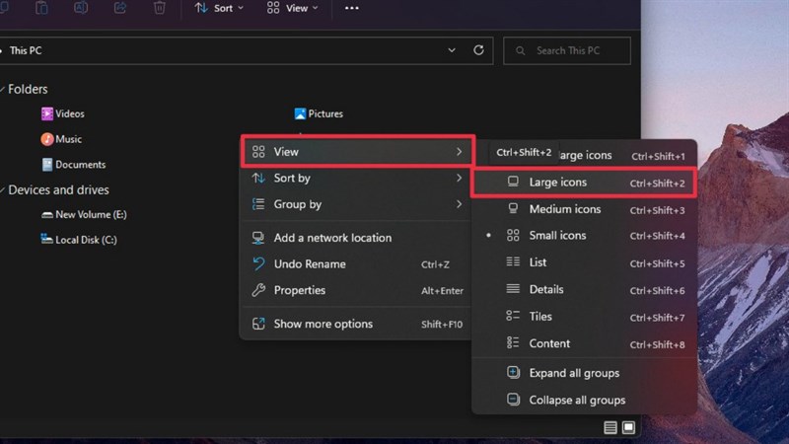Switch to large thumbnails via status bar icon

pos(628,427)
